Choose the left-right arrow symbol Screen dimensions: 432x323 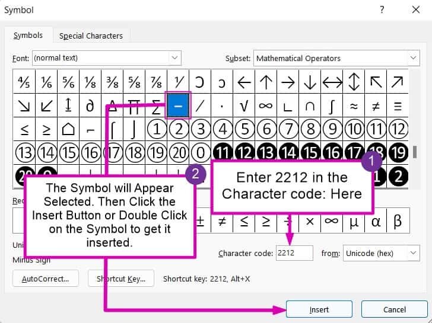[x=332, y=82]
